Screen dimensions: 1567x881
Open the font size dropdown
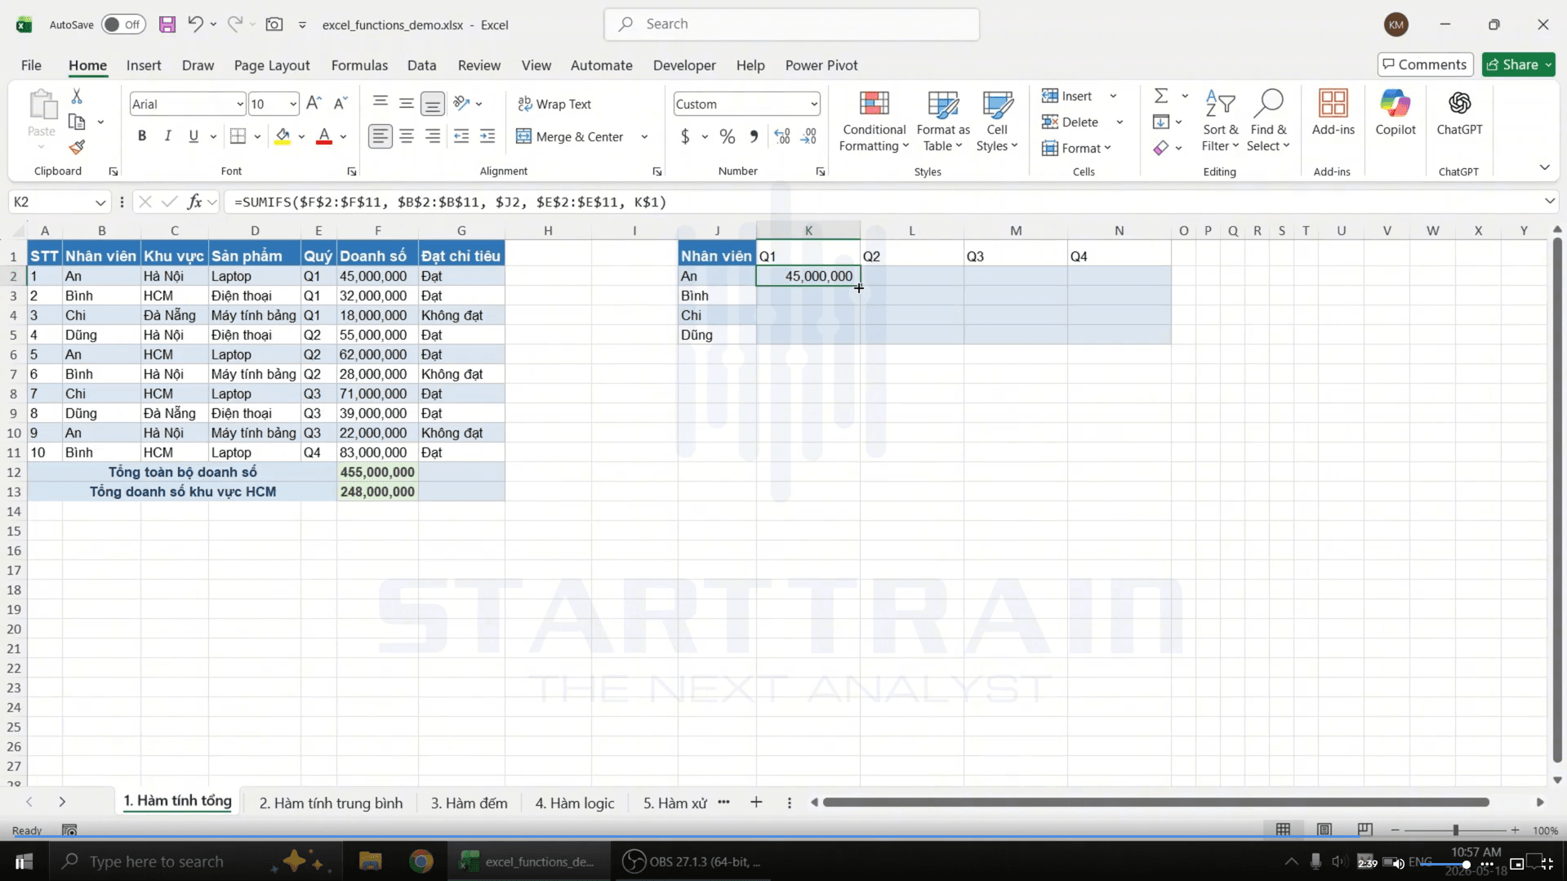(x=292, y=105)
